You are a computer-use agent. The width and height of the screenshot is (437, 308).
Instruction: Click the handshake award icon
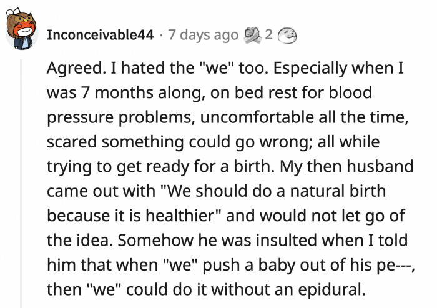(x=252, y=35)
